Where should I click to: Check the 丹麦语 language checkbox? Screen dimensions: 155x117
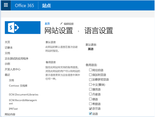(x=90, y=94)
